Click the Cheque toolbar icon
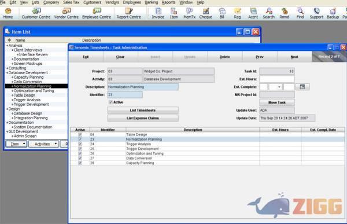Viewport: 347px width, 224px height. 205,13
